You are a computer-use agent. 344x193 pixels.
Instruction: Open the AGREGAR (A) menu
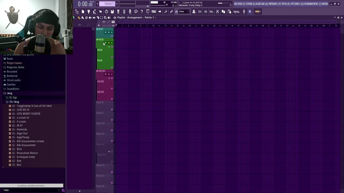click(262, 4)
